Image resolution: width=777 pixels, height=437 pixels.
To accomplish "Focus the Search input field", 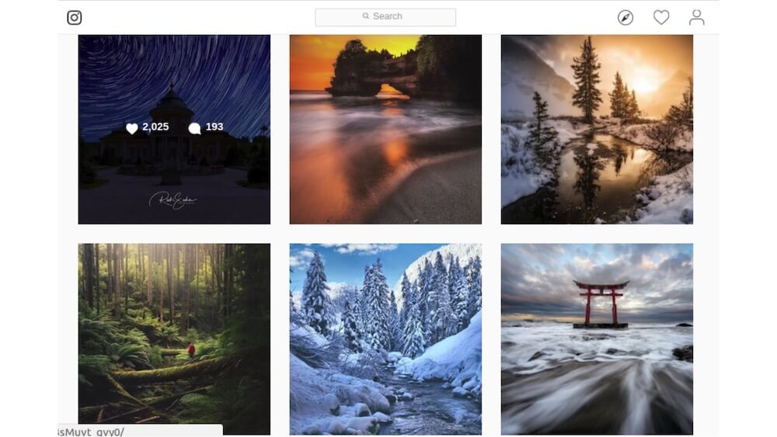I will 385,17.
